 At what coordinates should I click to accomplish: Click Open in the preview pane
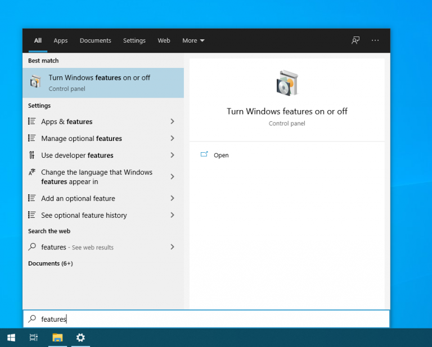click(x=221, y=155)
